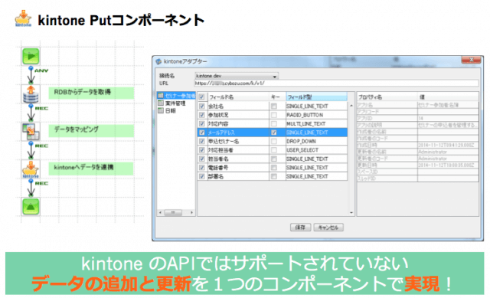The height and width of the screenshot is (298, 490).
Task: Select the 会社名 field name cell
Action: click(x=237, y=106)
